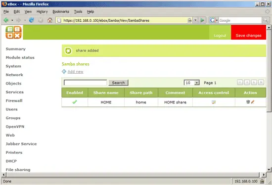This screenshot has height=185, width=272.
Task: Delete the HOME share with trash icon
Action: pyautogui.click(x=248, y=102)
